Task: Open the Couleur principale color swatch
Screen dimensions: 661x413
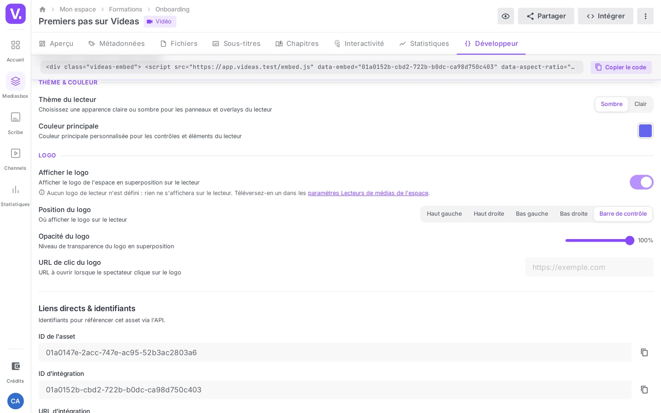Action: 645,131
